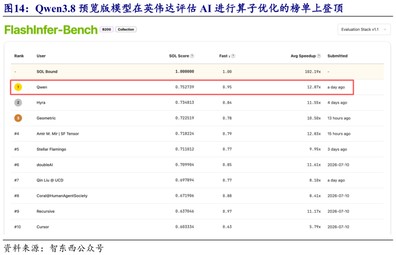
Task: Click the 102.19x SOL Bound speedup
Action: 313,72
